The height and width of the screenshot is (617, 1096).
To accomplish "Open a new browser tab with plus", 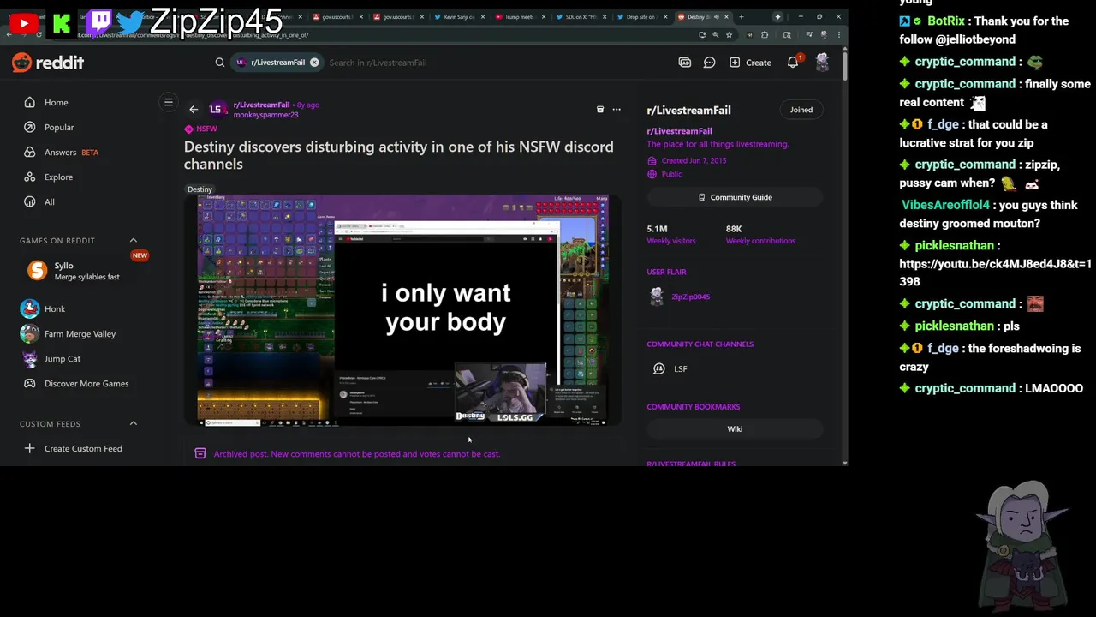I will pos(741,17).
